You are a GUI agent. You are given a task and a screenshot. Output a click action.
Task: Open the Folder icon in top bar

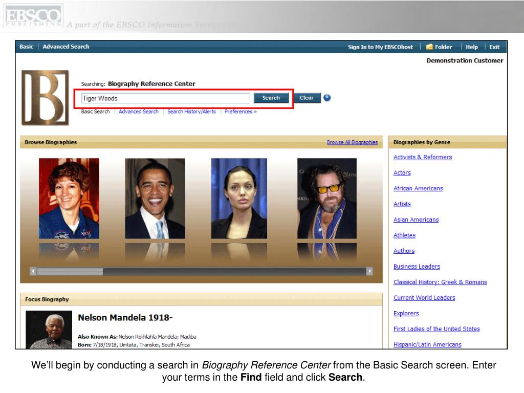point(429,47)
